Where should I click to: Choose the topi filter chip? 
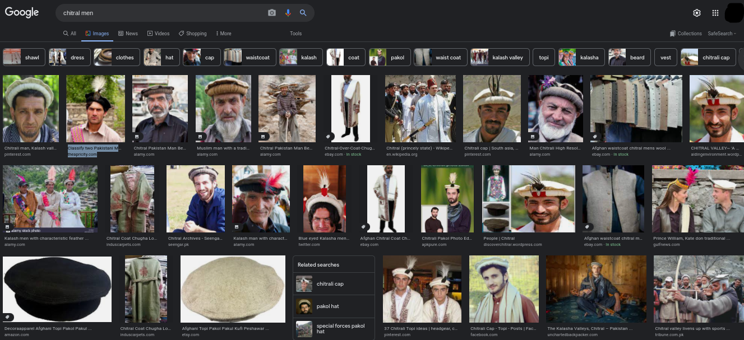[544, 57]
